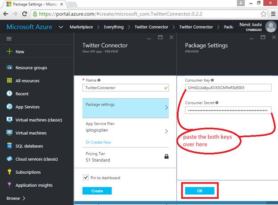Maximize the Twitter Connector blade
Viewport: 278px width, 205px height.
(160, 37)
